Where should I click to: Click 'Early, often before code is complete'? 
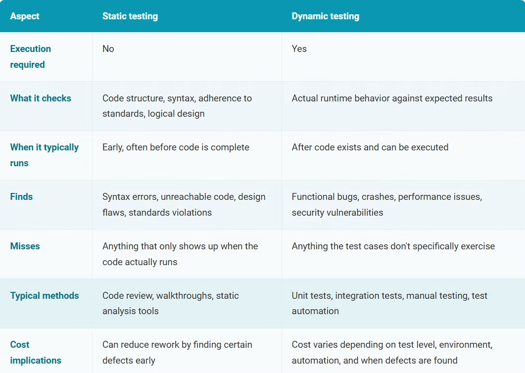click(x=176, y=147)
